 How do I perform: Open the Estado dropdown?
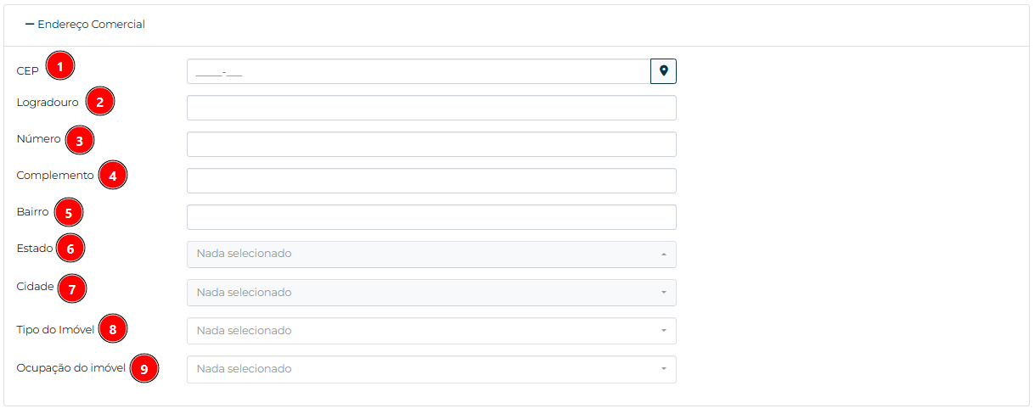click(x=431, y=254)
